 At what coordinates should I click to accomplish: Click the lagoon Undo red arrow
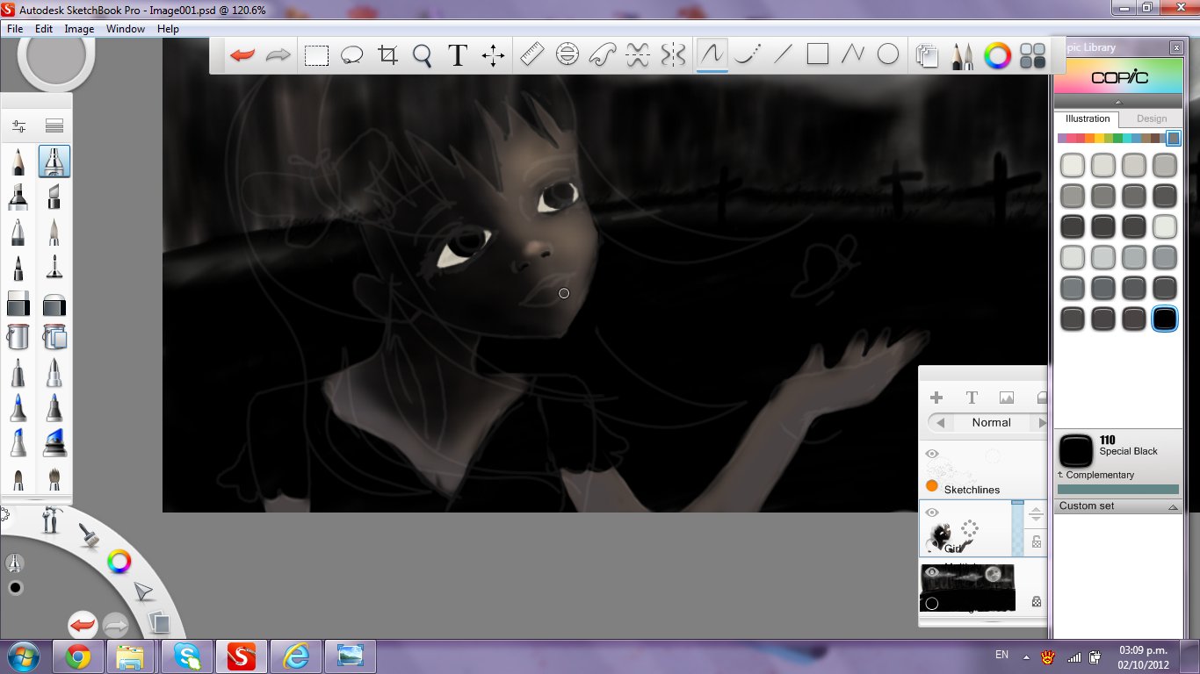coord(83,625)
